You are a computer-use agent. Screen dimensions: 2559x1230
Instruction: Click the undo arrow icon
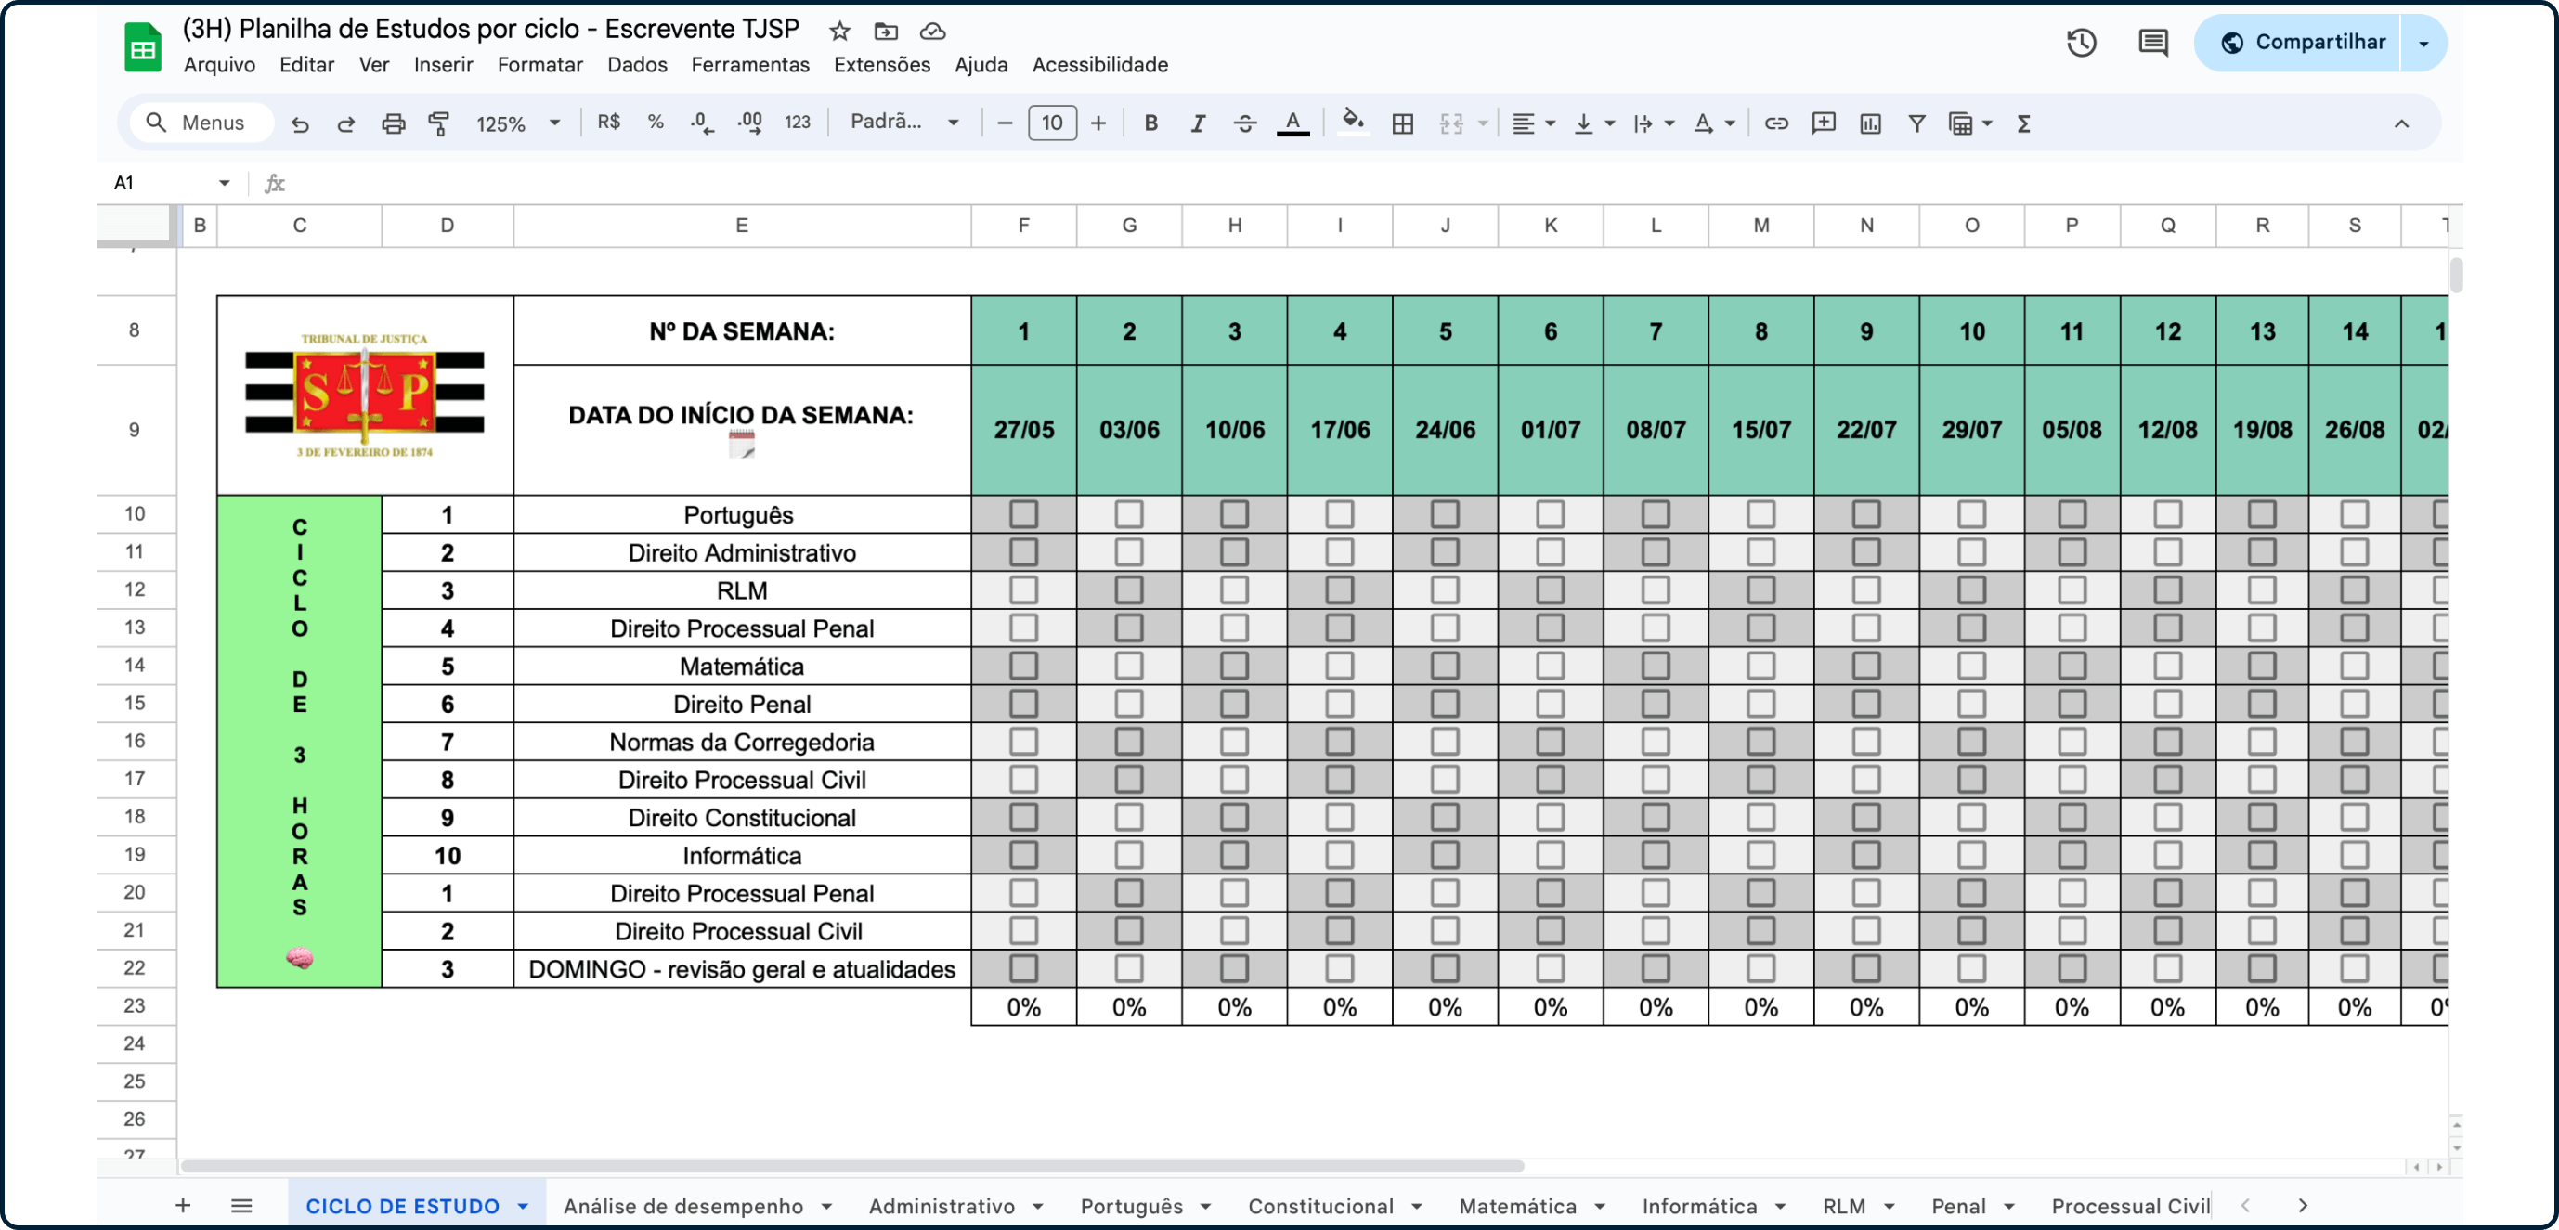pos(299,123)
